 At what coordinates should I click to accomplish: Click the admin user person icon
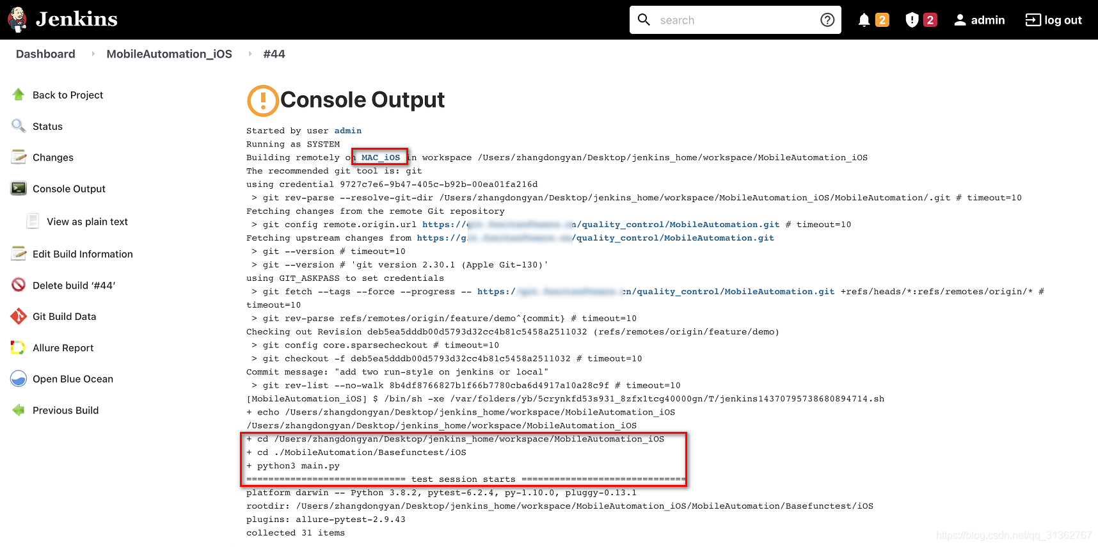pos(960,20)
